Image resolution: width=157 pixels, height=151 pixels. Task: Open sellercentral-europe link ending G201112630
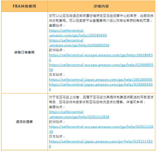point(101,129)
